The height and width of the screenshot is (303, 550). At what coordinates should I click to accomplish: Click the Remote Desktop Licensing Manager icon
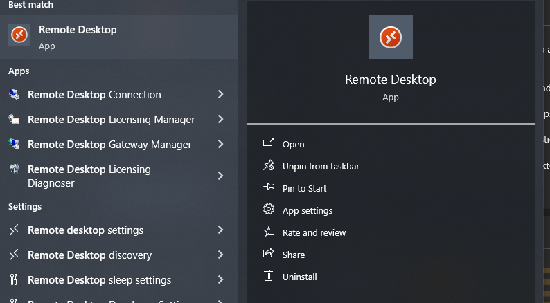pyautogui.click(x=14, y=120)
